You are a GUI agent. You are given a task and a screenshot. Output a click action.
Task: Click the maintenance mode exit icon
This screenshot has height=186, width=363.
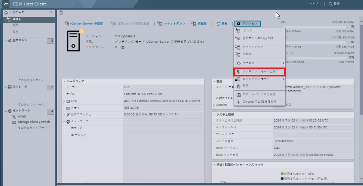click(239, 72)
